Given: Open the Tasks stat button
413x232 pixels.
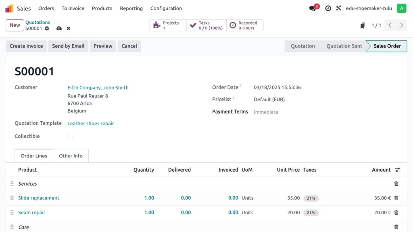Looking at the screenshot, I should click(x=206, y=25).
